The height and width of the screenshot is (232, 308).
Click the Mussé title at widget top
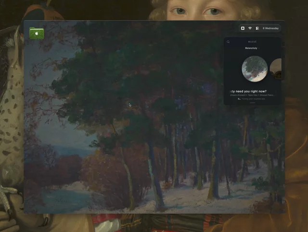[252, 42]
